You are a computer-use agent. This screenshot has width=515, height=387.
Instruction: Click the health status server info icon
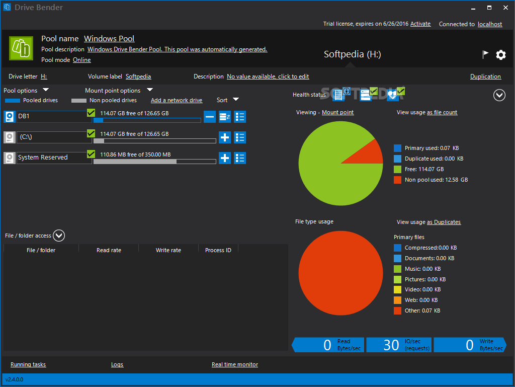(x=340, y=94)
